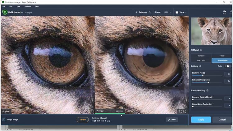Click the happy smiley feedback icon
The image size is (233, 131).
[180, 111]
